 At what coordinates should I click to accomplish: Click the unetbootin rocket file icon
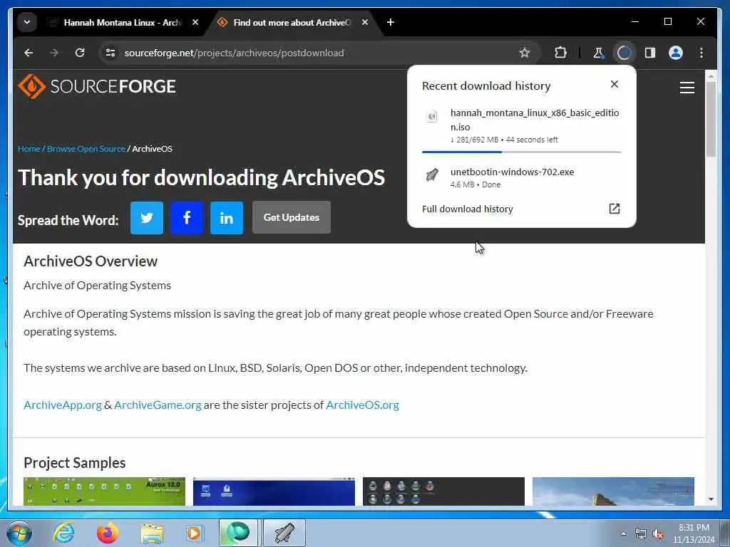coord(432,175)
